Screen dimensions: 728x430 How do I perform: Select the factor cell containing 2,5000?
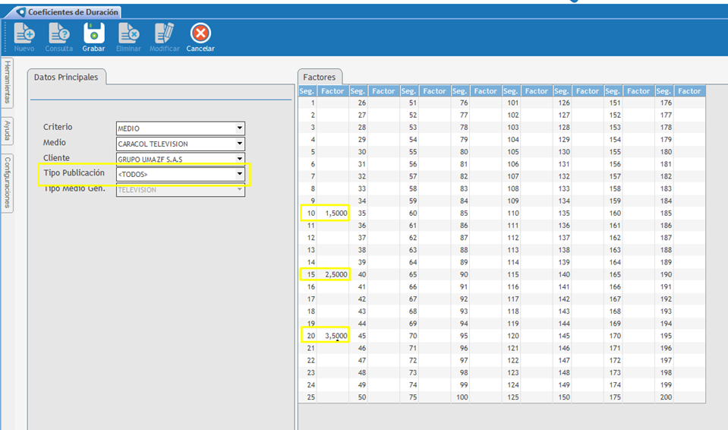(333, 273)
